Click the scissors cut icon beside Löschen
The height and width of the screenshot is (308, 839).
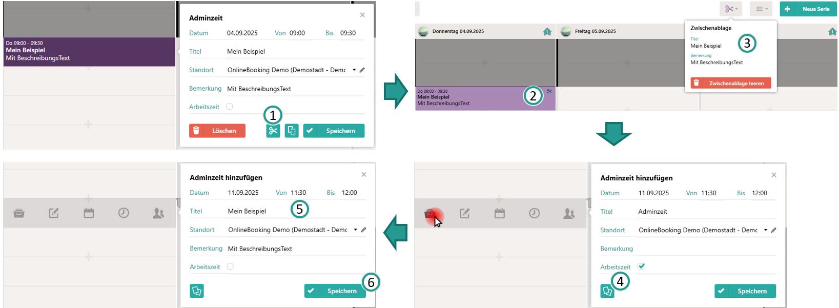click(273, 131)
